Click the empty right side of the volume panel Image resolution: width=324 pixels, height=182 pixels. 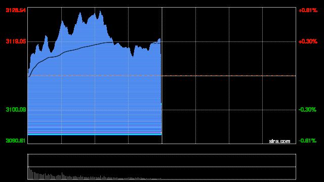[229, 167]
